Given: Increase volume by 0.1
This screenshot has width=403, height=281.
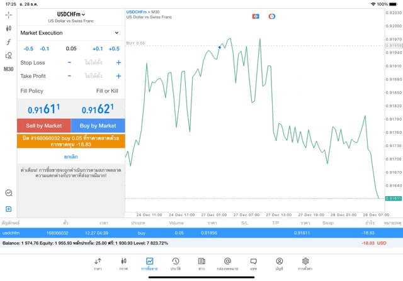Looking at the screenshot, I should [98, 49].
